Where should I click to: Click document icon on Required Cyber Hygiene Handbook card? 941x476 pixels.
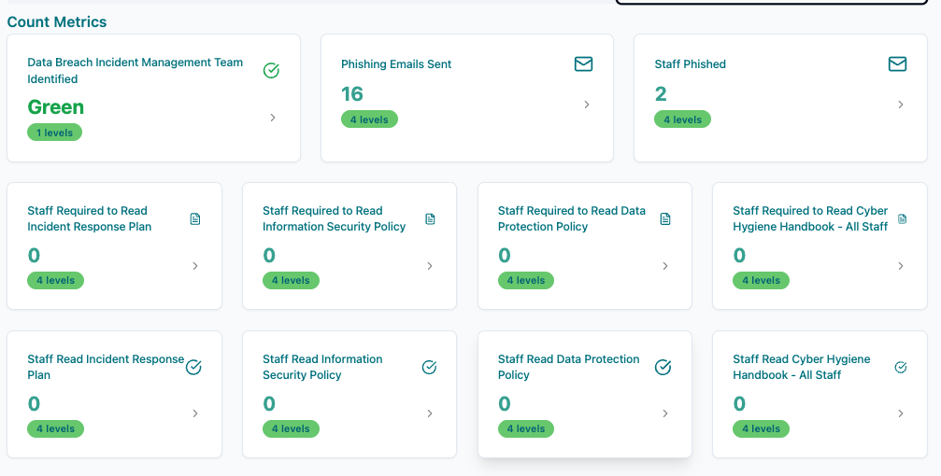(x=902, y=219)
